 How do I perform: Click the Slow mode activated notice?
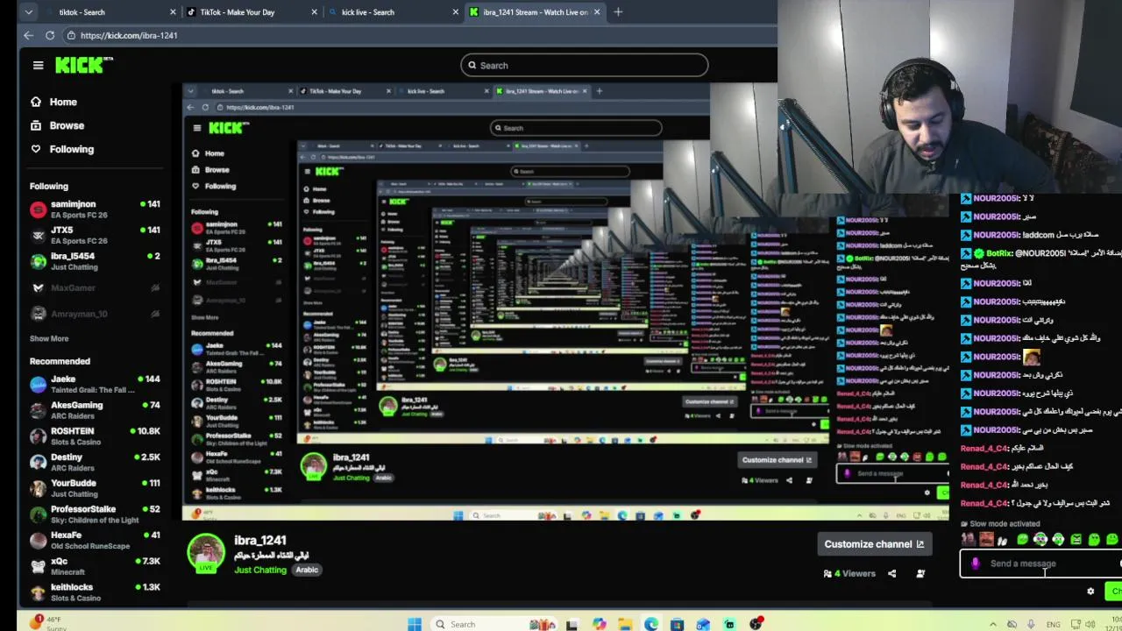coord(1000,524)
